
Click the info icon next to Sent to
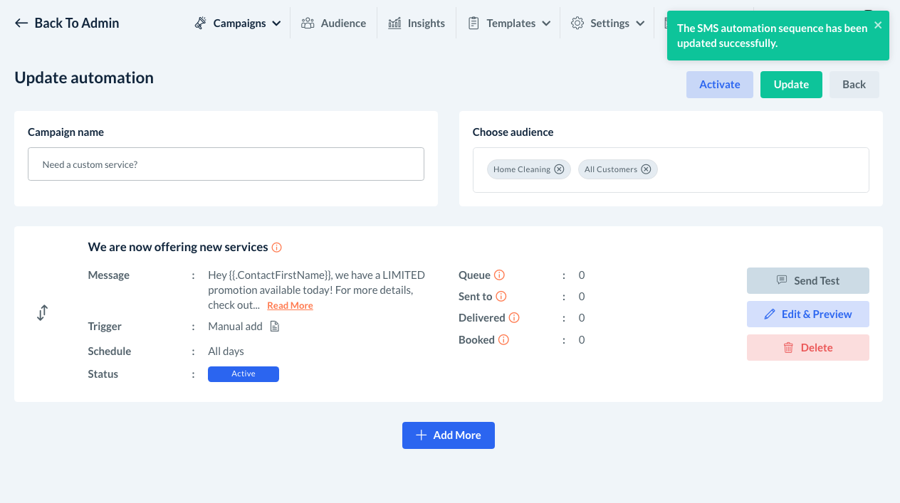pyautogui.click(x=501, y=297)
